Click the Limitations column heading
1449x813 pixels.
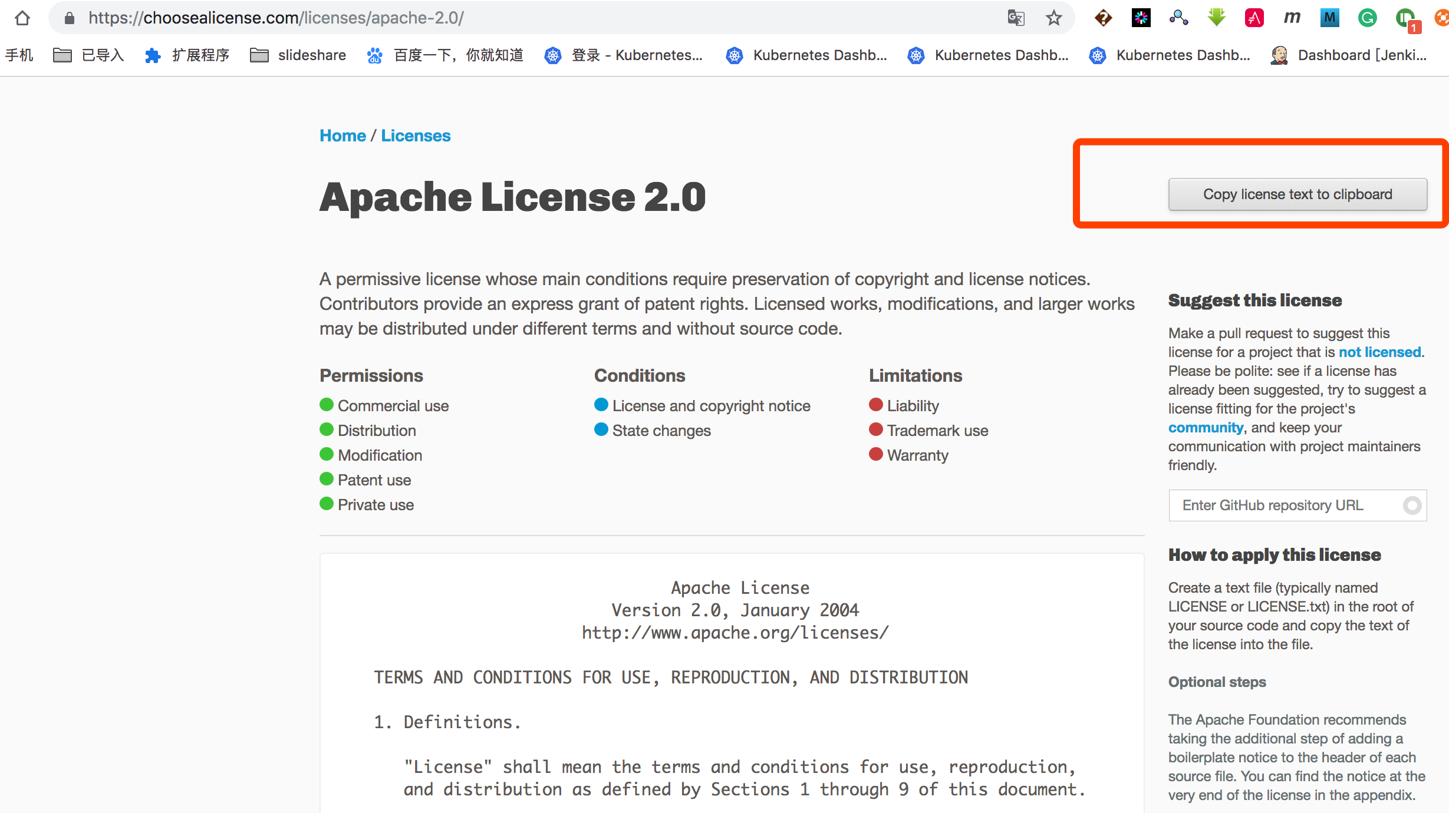pyautogui.click(x=915, y=375)
